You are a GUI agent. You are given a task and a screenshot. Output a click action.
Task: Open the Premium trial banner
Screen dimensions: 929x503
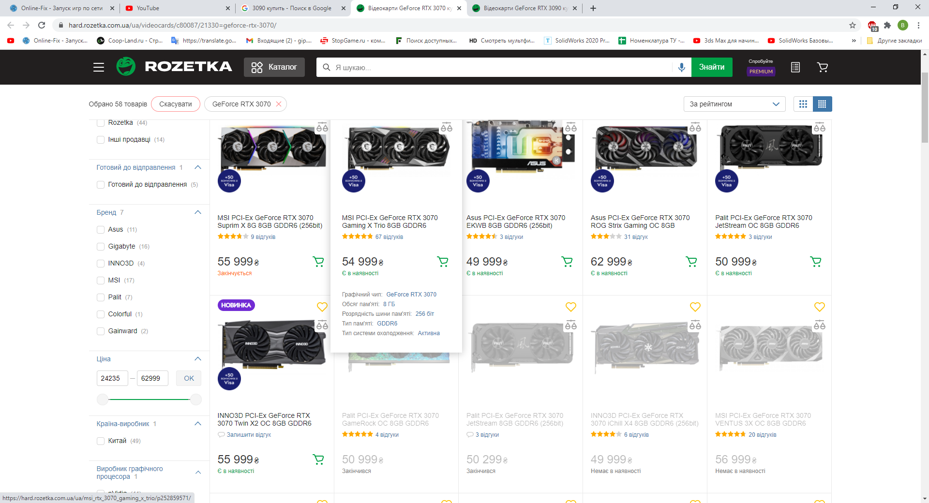[761, 67]
